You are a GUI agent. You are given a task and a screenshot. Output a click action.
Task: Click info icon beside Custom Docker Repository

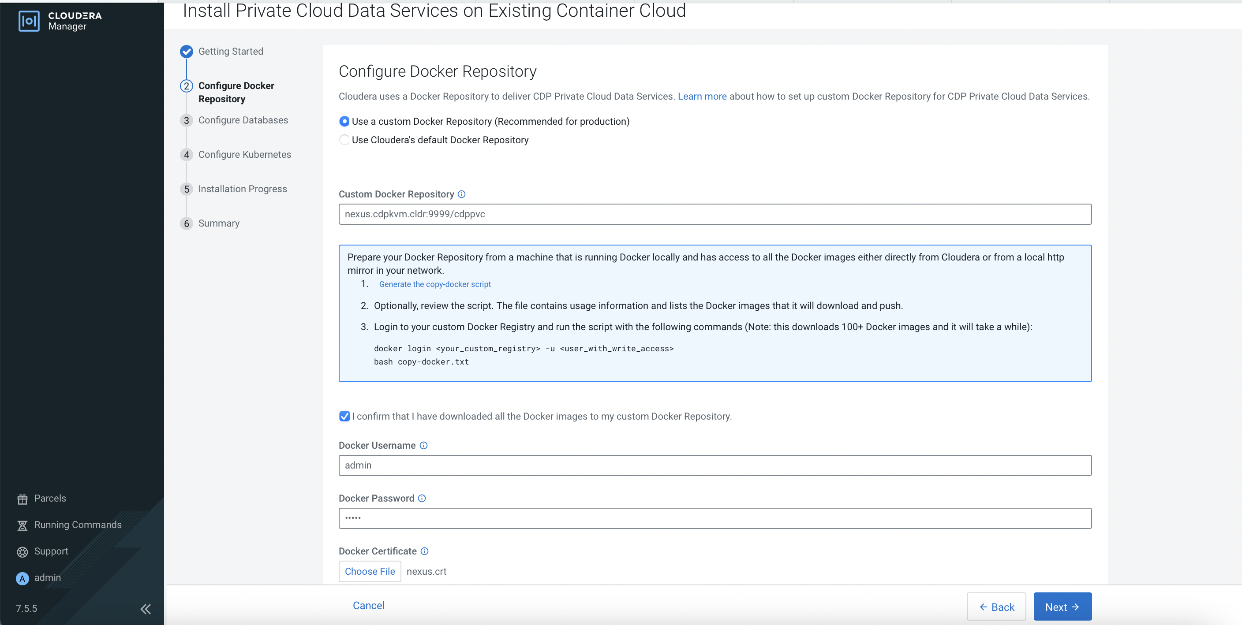pyautogui.click(x=461, y=194)
